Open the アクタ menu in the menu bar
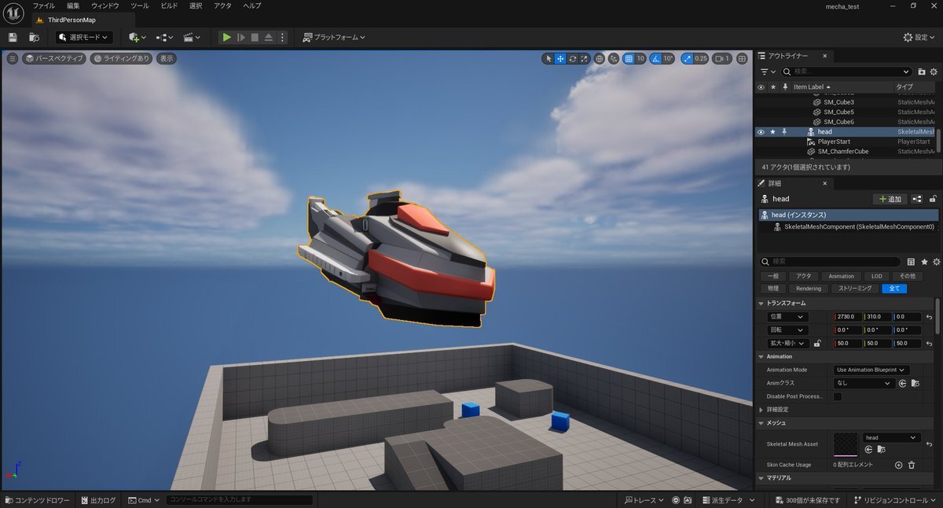The image size is (943, 508). [x=222, y=6]
